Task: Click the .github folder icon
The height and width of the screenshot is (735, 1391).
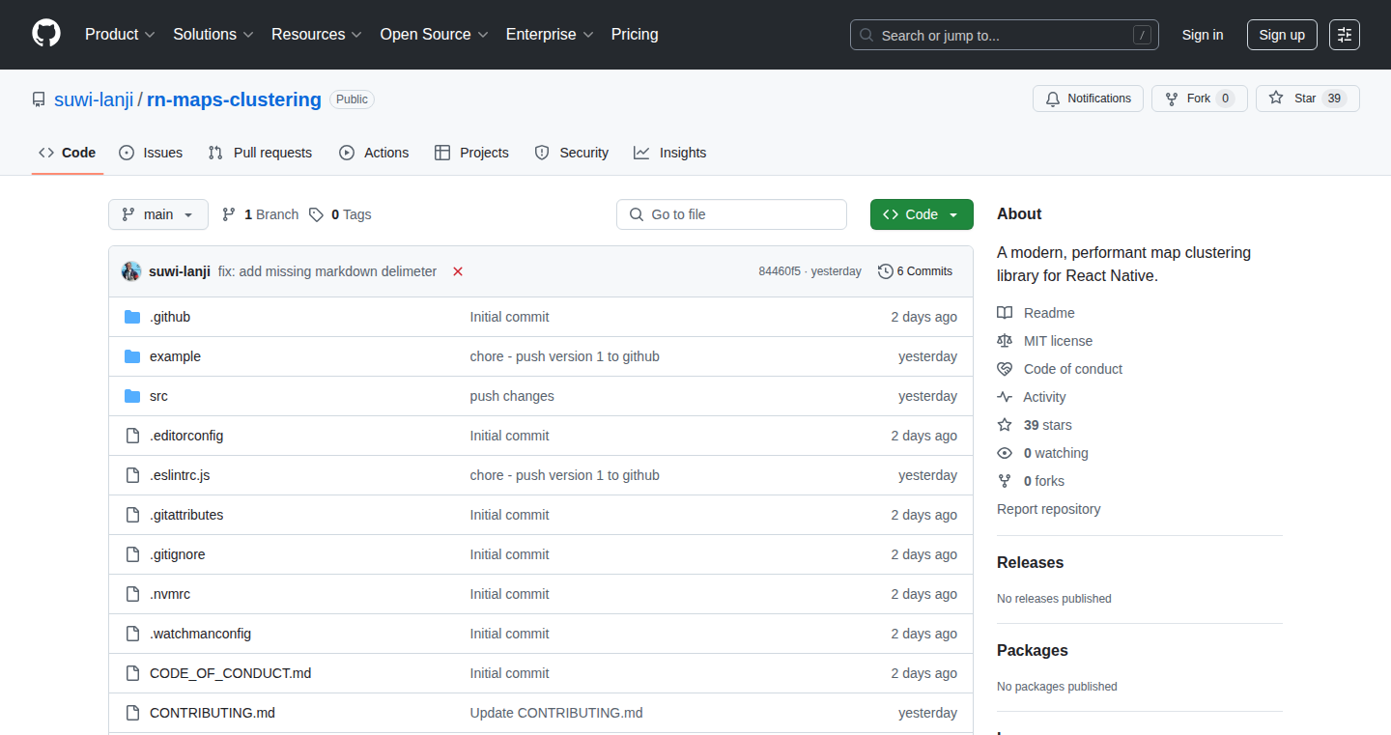Action: click(x=132, y=317)
